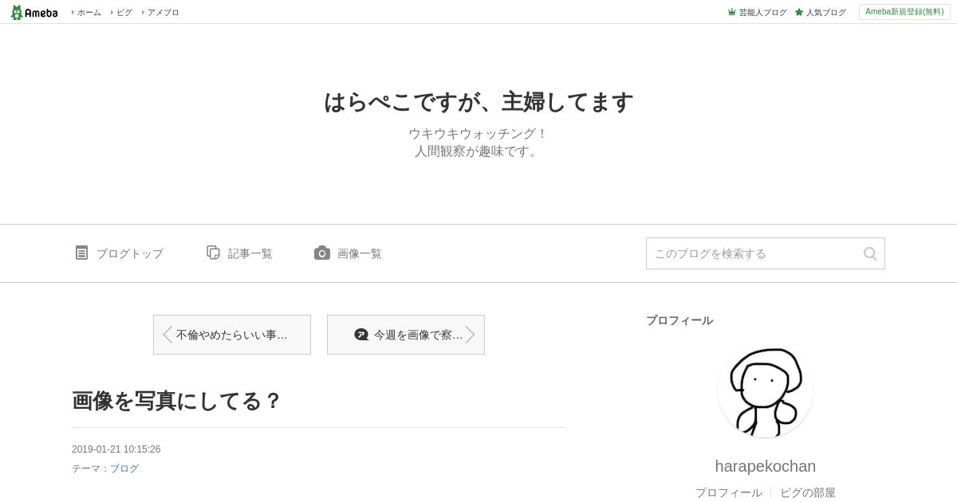Open the harapekochan profile avatar

766,390
